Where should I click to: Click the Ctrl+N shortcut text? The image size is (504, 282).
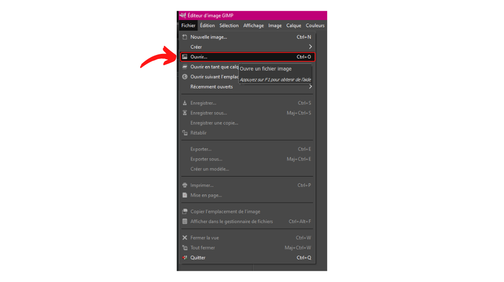point(304,37)
